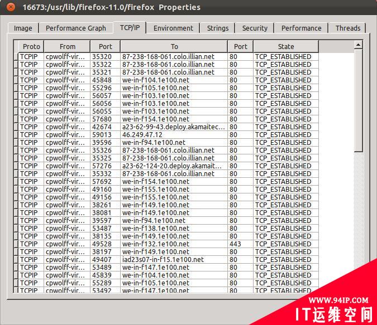This screenshot has height=325, width=377.
Task: Click the row handle for port 42674
Action: click(16, 127)
